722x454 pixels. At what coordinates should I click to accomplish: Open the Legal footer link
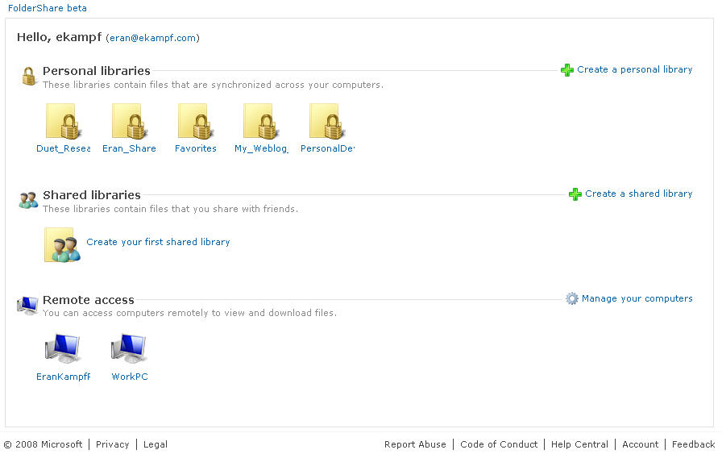[x=156, y=444]
